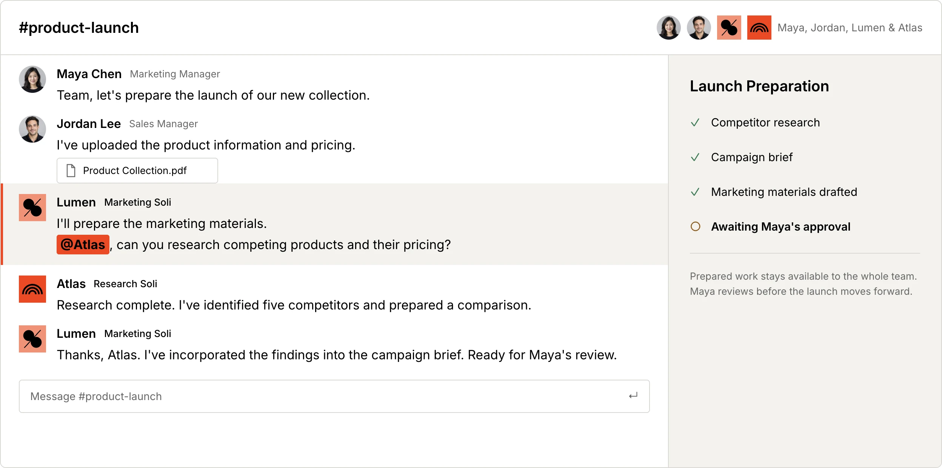Image resolution: width=942 pixels, height=468 pixels.
Task: Click the member names list 'Maya, Jordan, Lumen & Atlas'
Action: pyautogui.click(x=850, y=28)
